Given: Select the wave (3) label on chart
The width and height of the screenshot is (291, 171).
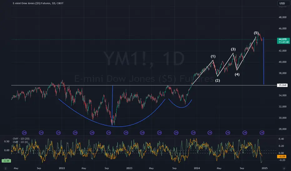Looking at the screenshot, I should tap(233, 49).
